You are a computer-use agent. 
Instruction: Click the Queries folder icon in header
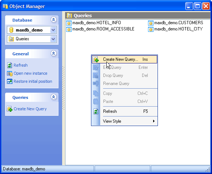(69, 16)
